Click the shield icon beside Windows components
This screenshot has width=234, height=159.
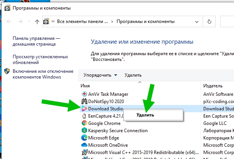tap(7, 71)
